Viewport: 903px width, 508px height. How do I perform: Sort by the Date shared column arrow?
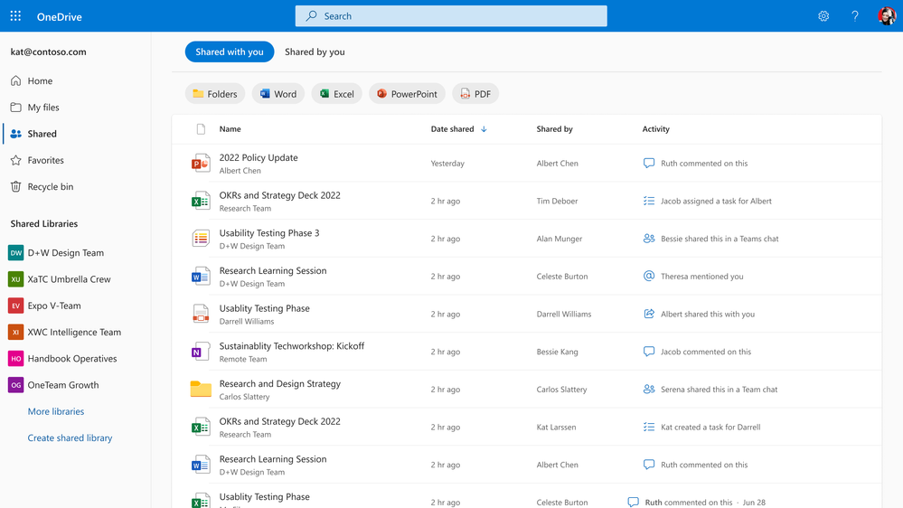click(x=484, y=129)
